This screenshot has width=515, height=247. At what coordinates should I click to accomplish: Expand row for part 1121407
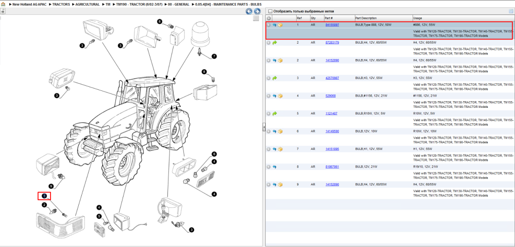pyautogui.click(x=269, y=113)
